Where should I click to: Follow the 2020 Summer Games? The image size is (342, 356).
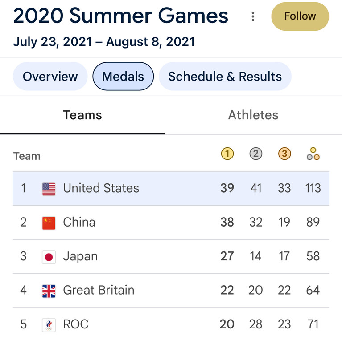coord(300,16)
